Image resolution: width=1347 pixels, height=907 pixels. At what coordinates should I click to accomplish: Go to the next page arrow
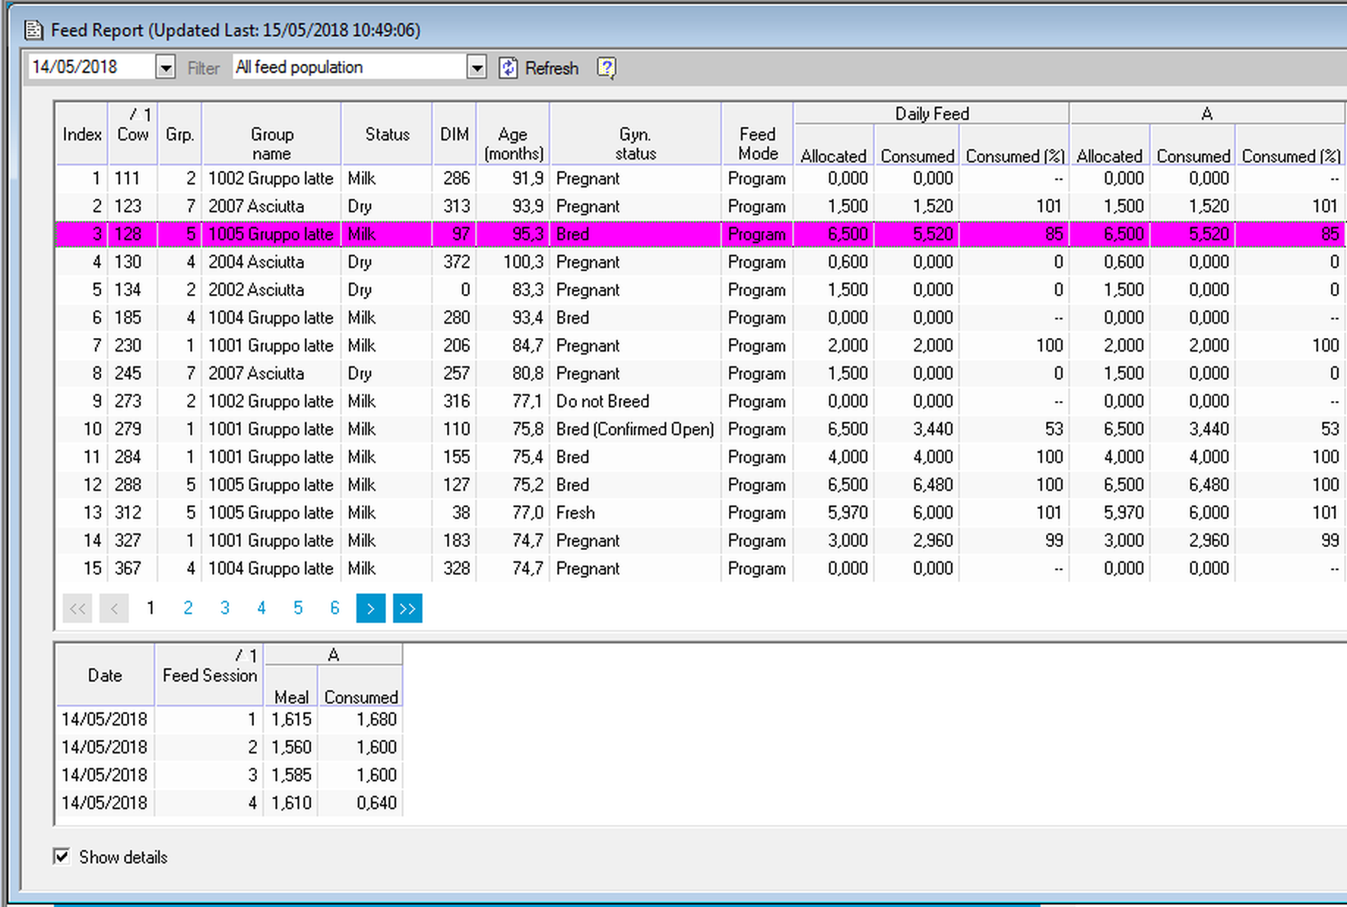[x=370, y=608]
